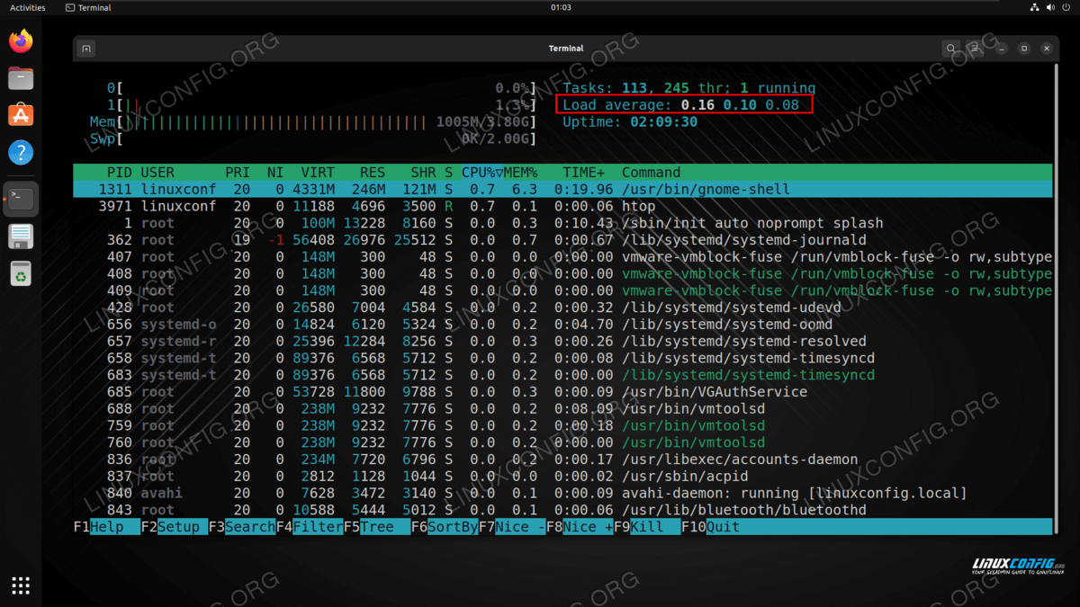Open F2 Setup in htop footer

coord(175,527)
